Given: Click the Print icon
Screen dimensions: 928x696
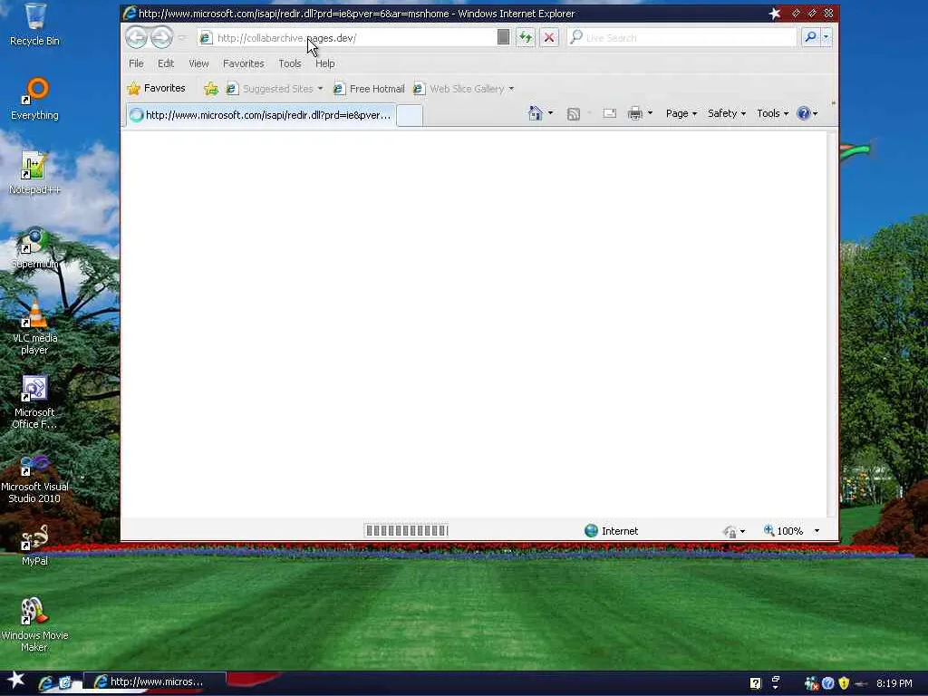Looking at the screenshot, I should tap(635, 113).
